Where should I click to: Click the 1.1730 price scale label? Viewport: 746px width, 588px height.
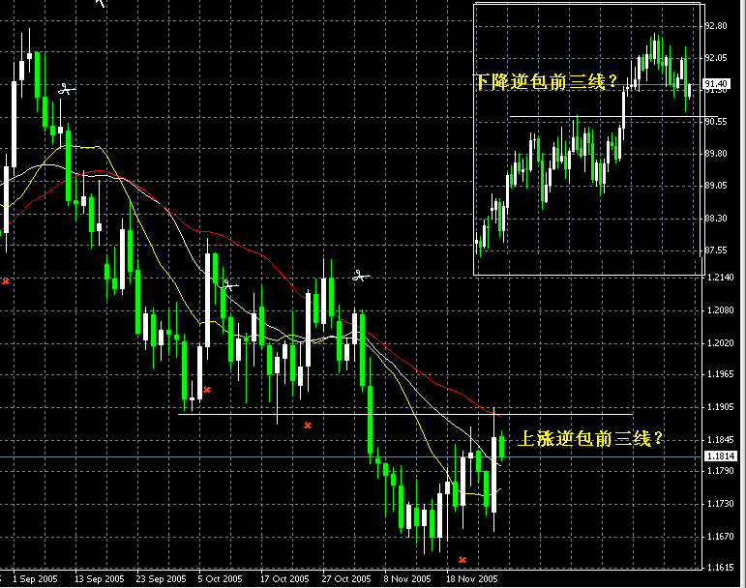[720, 504]
